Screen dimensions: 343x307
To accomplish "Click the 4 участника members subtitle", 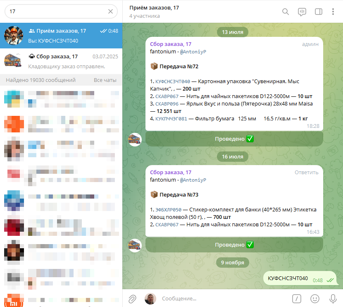I will [144, 16].
